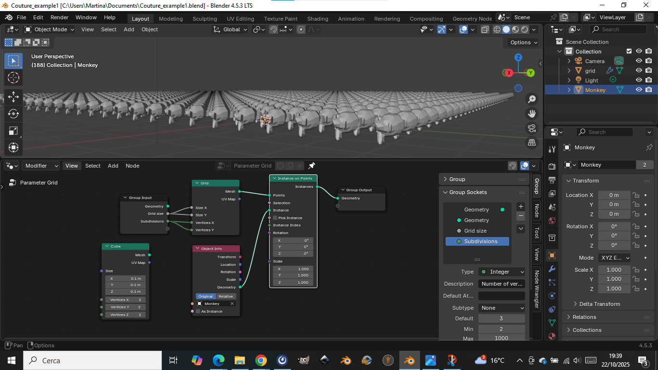Screen dimensions: 658x370
Task: Enable the Pick Instance checkbox
Action: (276, 218)
